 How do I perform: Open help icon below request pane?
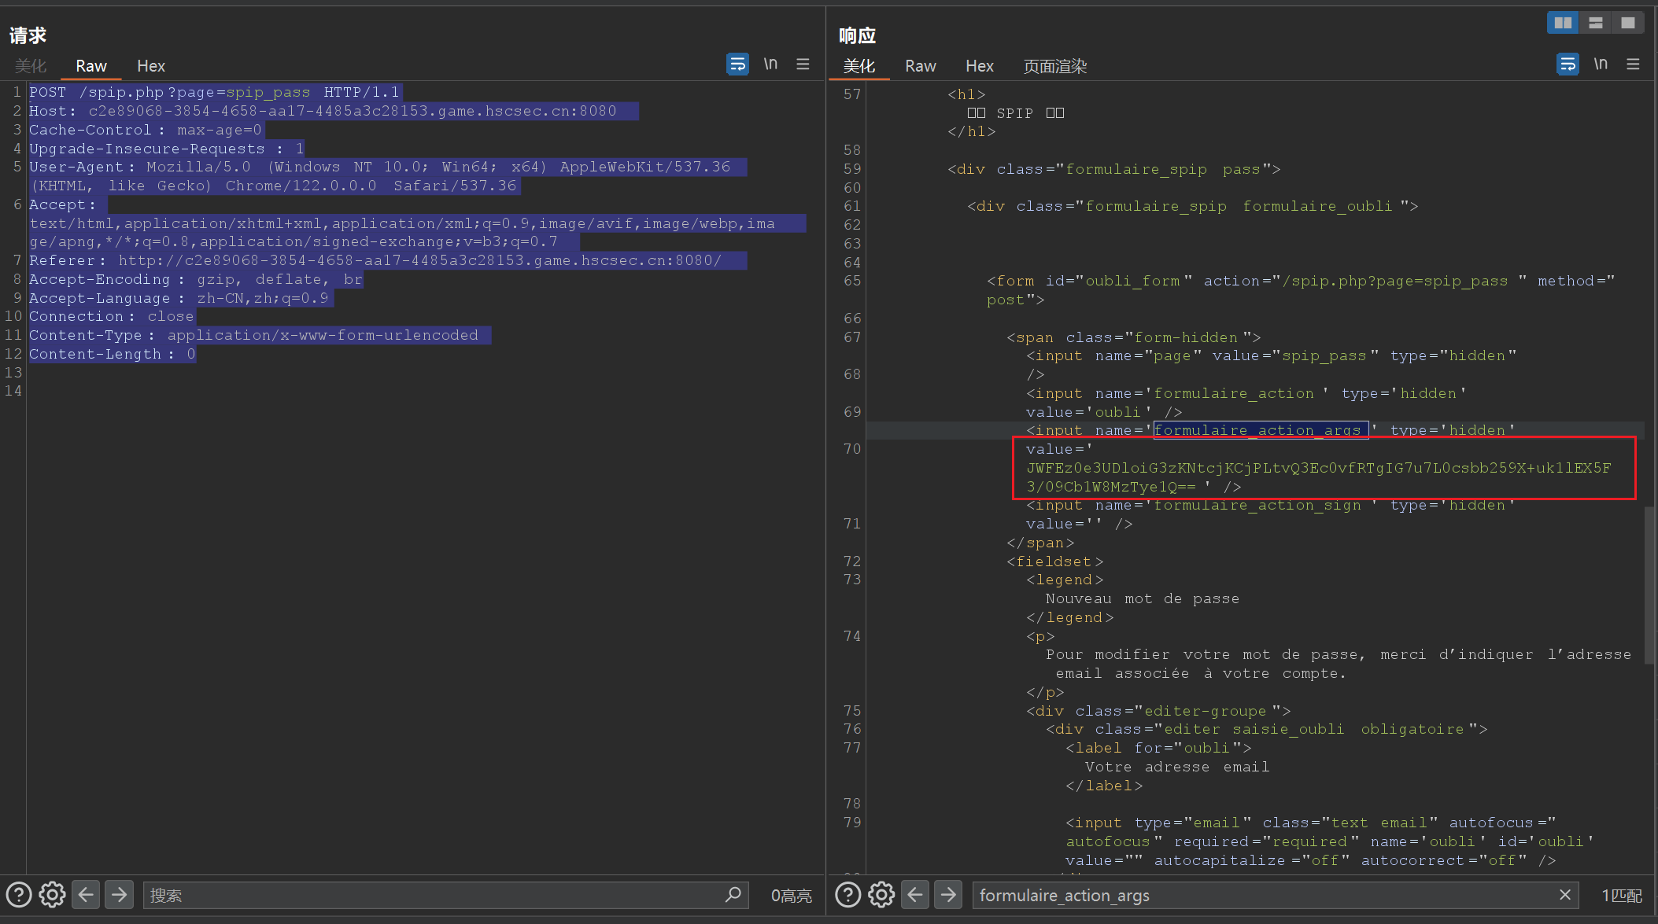pos(19,895)
